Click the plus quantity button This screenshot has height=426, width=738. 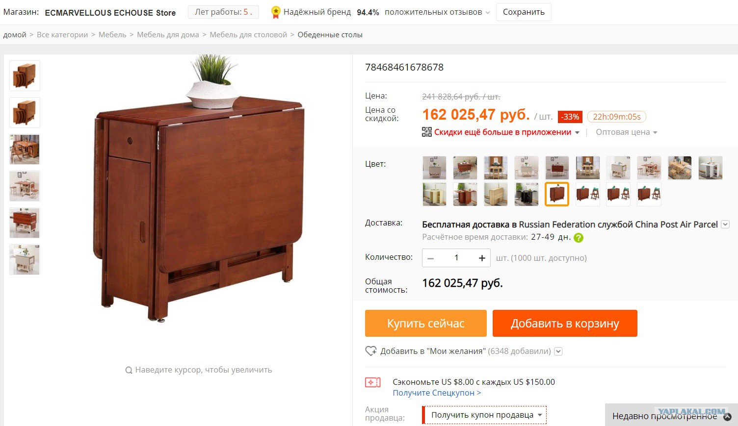(x=482, y=258)
